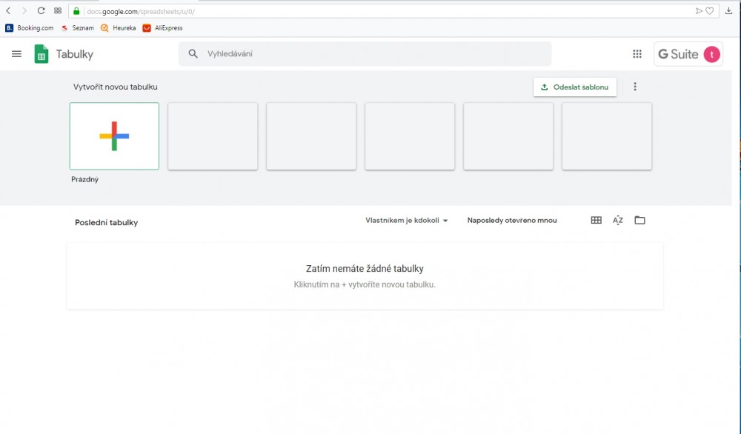741x434 pixels.
Task: Click the 'Odeslat šablonu' button
Action: pyautogui.click(x=575, y=87)
